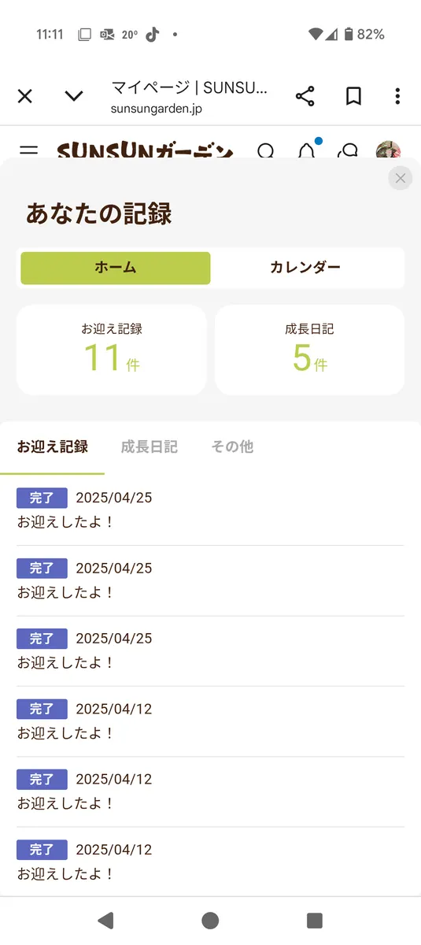421x945 pixels.
Task: Expand the browser chevron dropdown
Action: [74, 96]
